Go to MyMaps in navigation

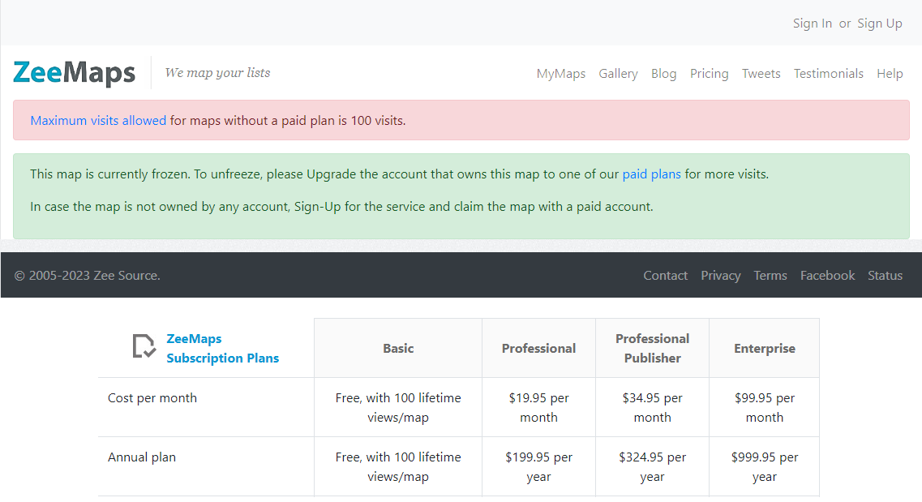pos(561,74)
